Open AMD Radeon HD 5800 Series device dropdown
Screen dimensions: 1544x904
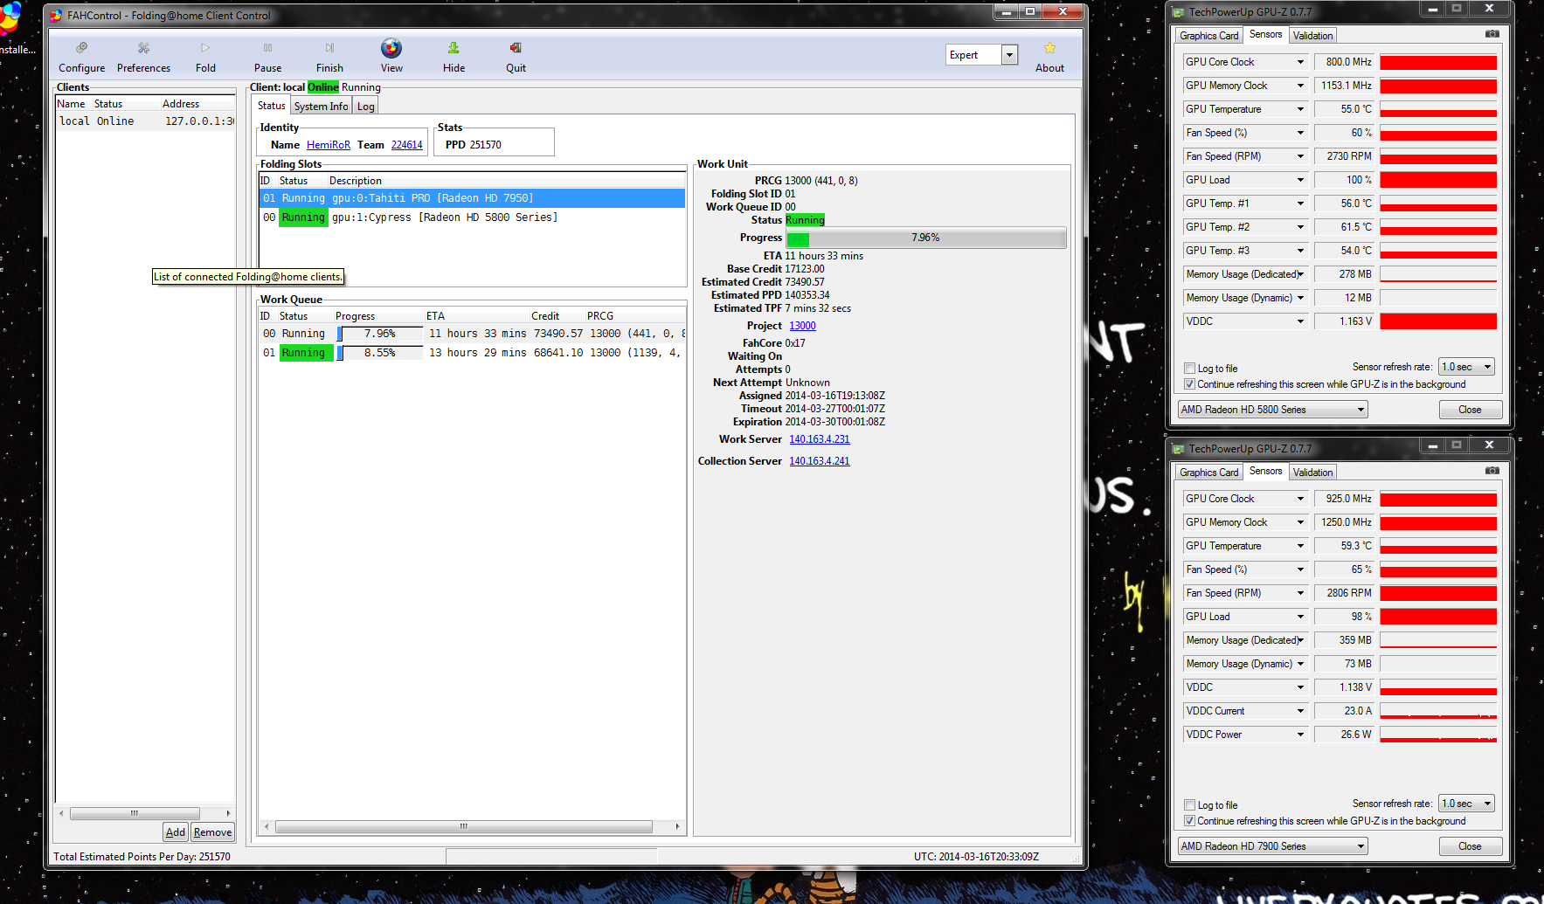(x=1272, y=410)
